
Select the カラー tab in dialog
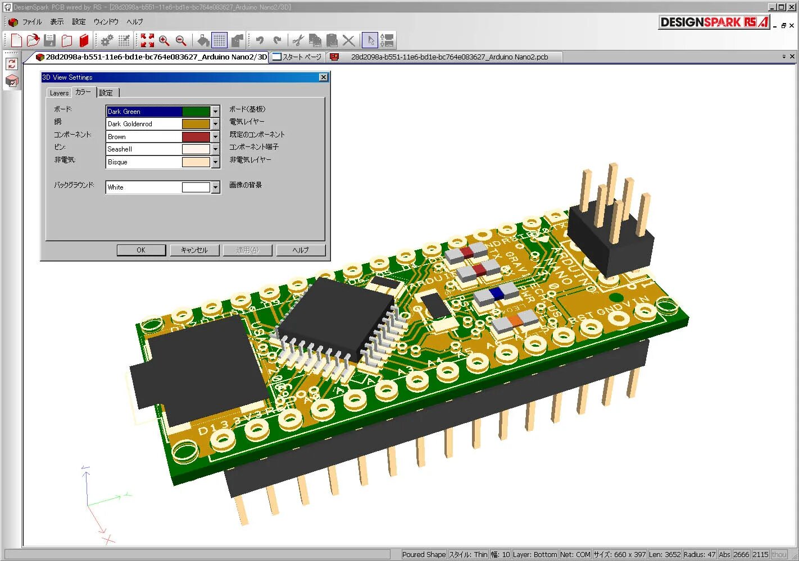[x=83, y=92]
